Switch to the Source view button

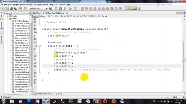36,16
